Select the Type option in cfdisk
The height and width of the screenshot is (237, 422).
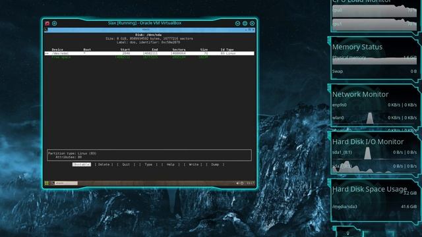tap(148, 165)
